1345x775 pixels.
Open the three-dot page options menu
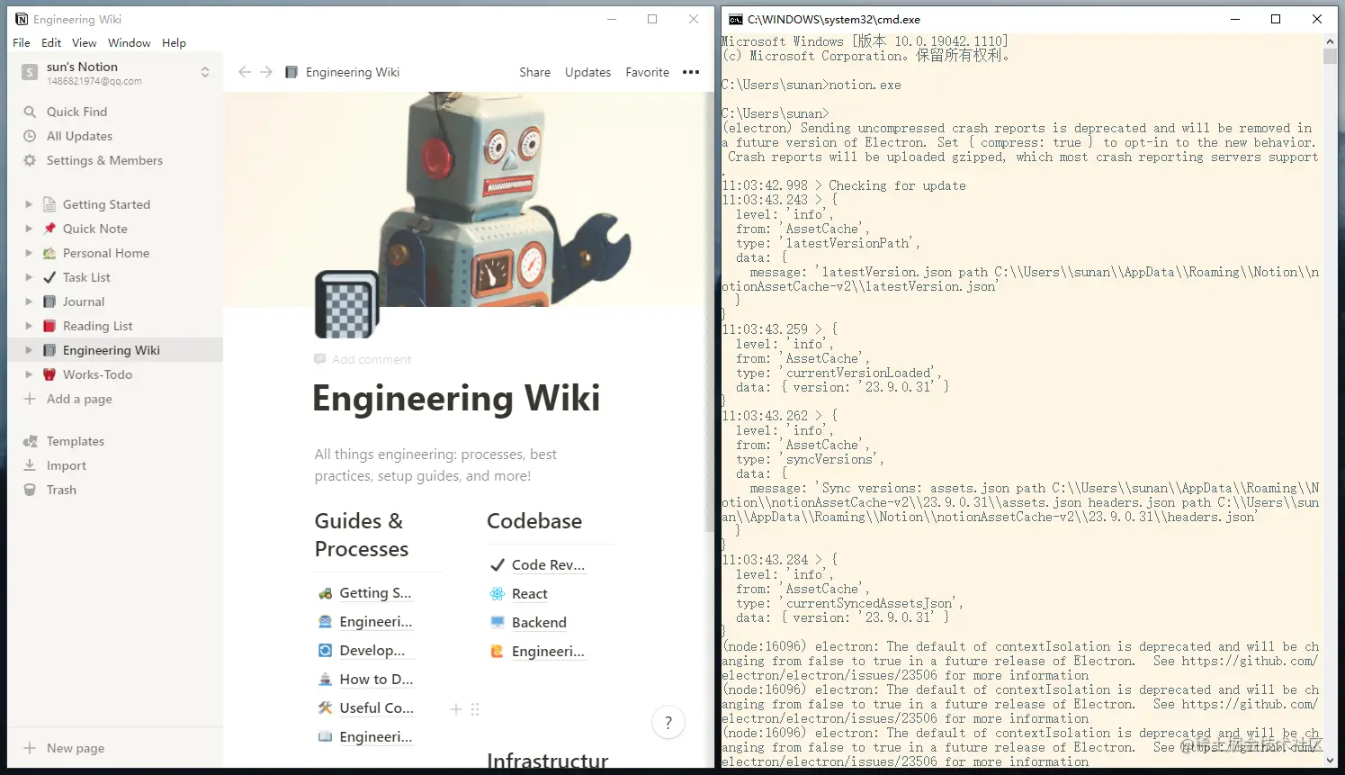pyautogui.click(x=691, y=72)
